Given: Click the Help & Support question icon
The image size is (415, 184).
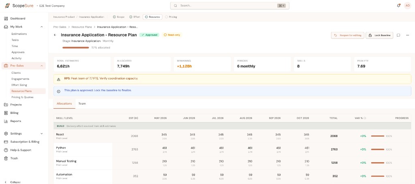Looking at the screenshot, I should coord(6,150).
